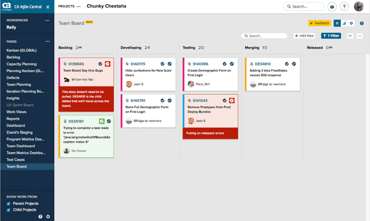Screen dimensions: 370x221
Task: Open the Team Board settings gear icon
Action: click(x=351, y=23)
